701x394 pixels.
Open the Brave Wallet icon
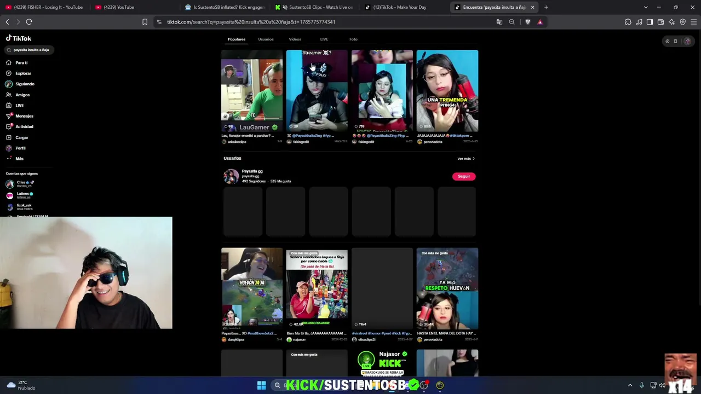(x=661, y=22)
